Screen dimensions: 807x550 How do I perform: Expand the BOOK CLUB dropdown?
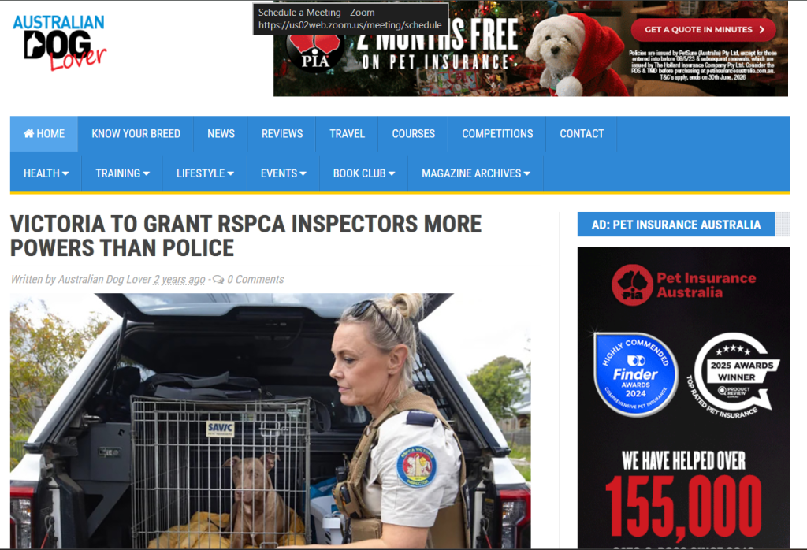(x=364, y=174)
